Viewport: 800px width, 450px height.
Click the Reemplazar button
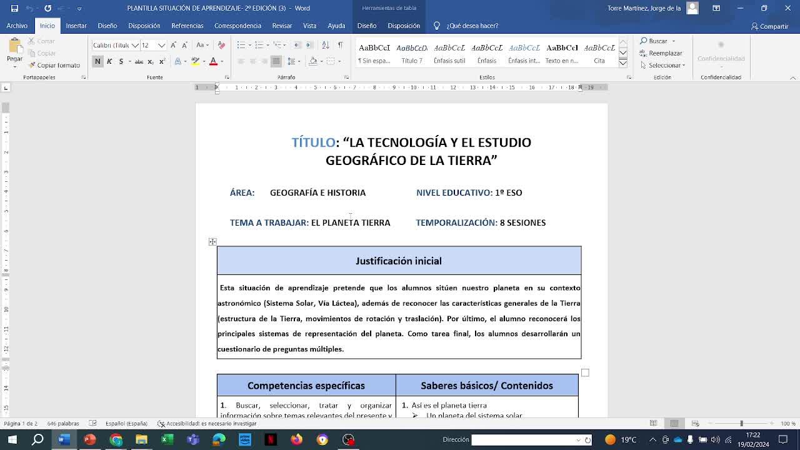(x=661, y=53)
